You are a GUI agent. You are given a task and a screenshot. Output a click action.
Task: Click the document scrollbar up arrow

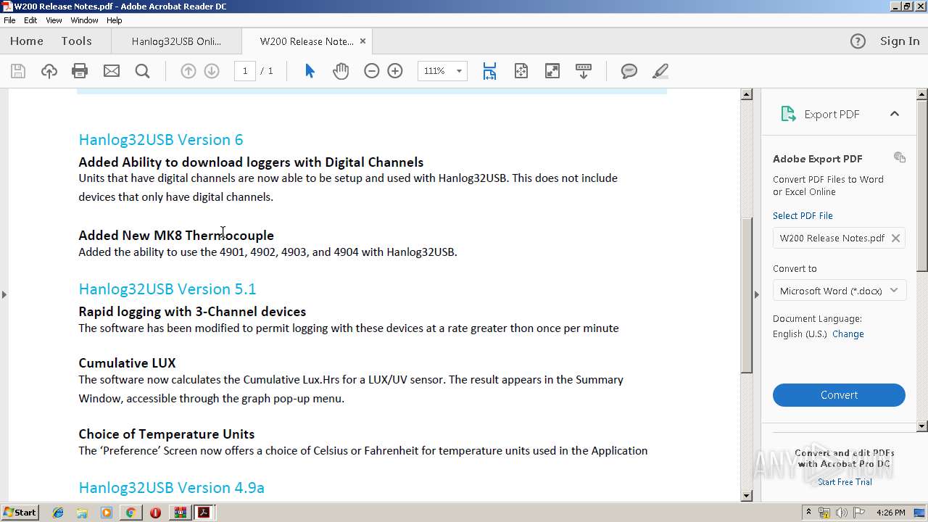coord(747,94)
